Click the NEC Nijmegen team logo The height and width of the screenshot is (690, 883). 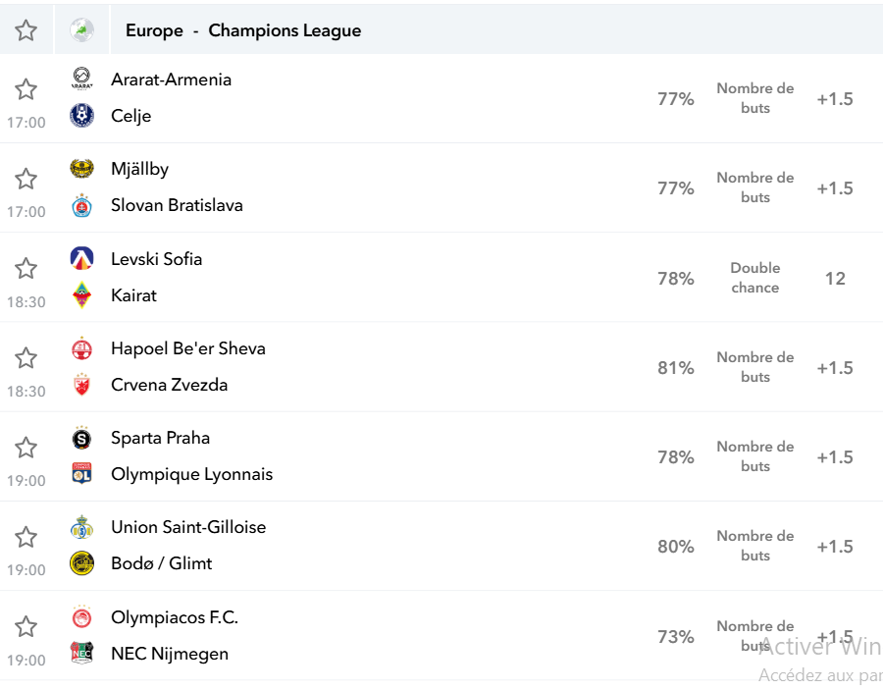[x=81, y=653]
